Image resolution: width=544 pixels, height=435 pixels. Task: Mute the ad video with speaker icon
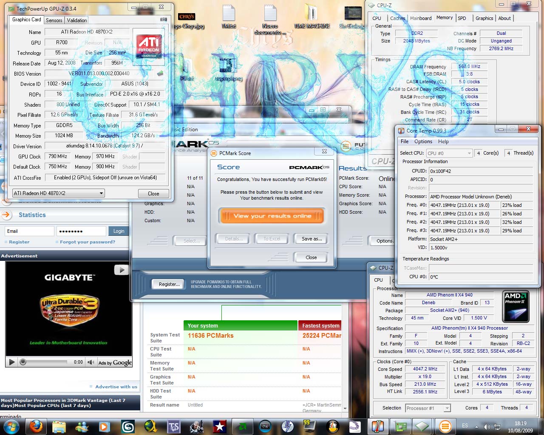click(x=91, y=362)
